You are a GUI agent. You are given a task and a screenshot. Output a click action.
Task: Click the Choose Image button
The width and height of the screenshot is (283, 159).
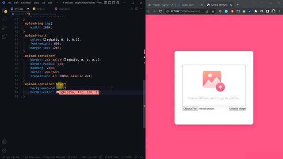point(237,109)
